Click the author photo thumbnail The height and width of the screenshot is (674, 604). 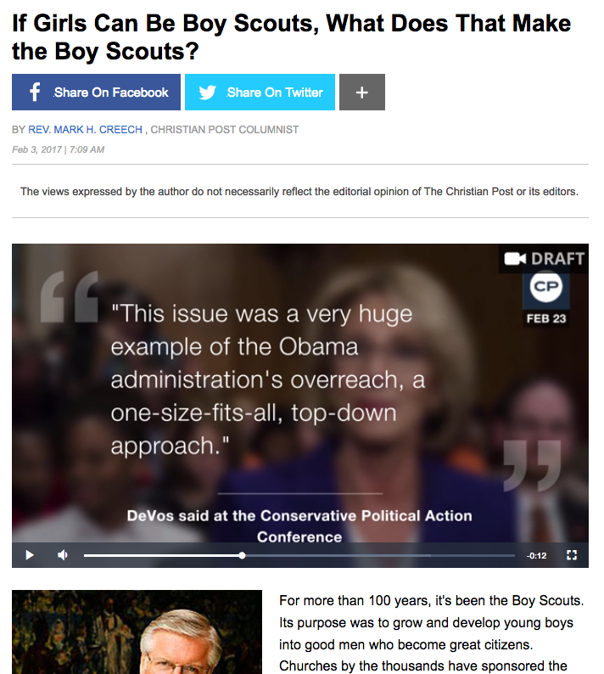[137, 632]
